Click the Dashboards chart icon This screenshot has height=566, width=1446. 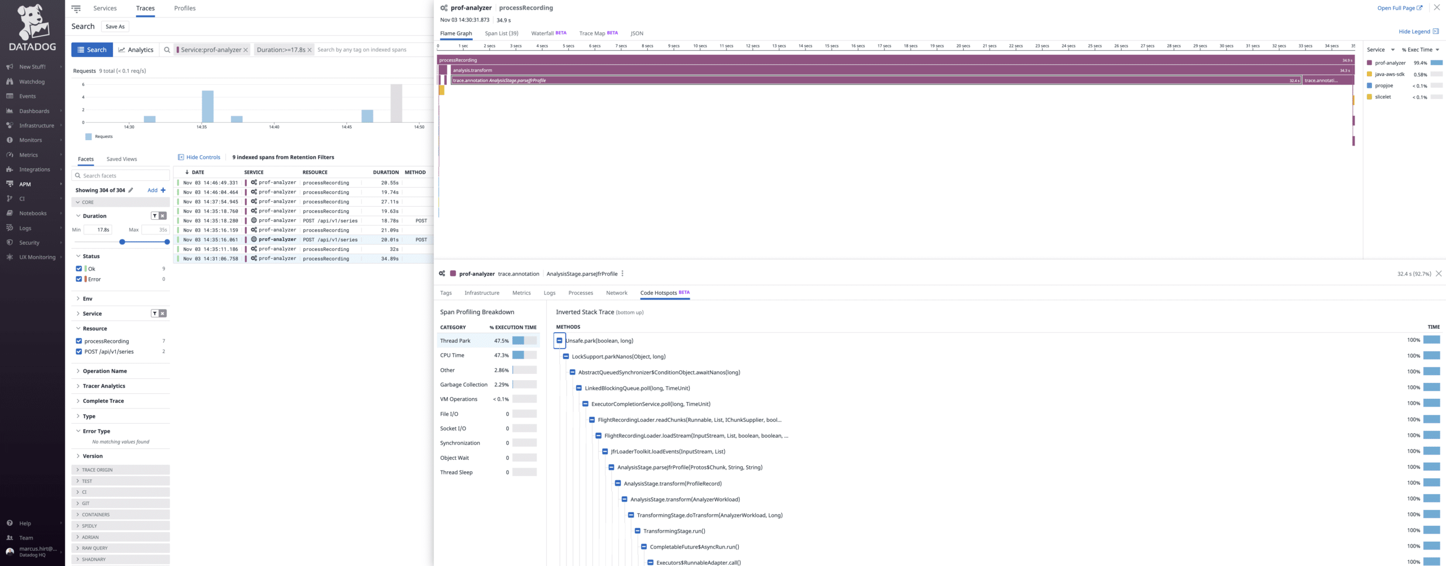click(x=10, y=111)
